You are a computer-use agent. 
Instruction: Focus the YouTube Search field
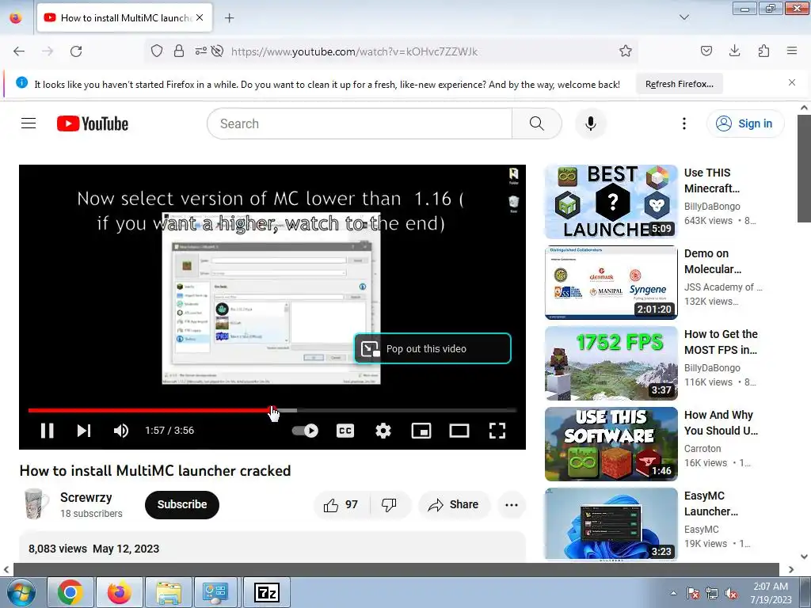coord(360,123)
